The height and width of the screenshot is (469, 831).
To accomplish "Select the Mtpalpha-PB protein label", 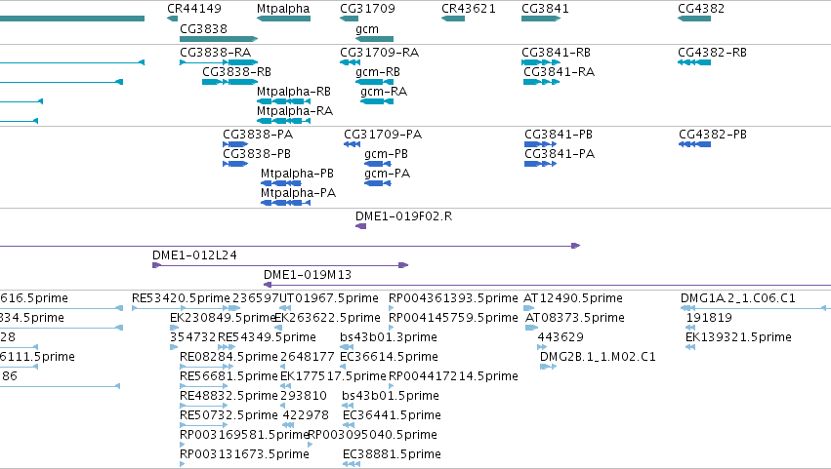I will (297, 174).
